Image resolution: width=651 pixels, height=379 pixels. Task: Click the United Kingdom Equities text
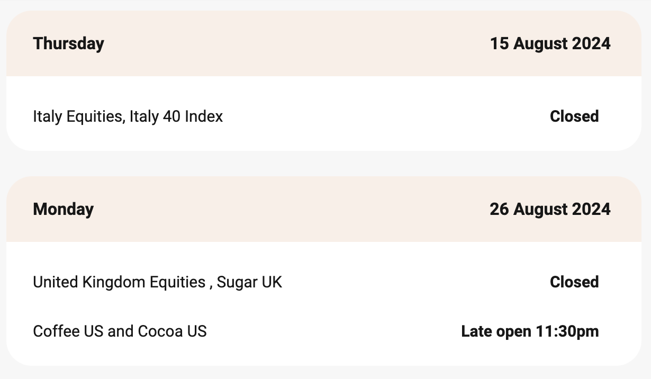click(119, 282)
